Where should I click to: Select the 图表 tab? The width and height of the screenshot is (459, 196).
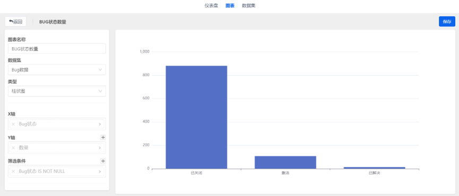click(x=230, y=5)
